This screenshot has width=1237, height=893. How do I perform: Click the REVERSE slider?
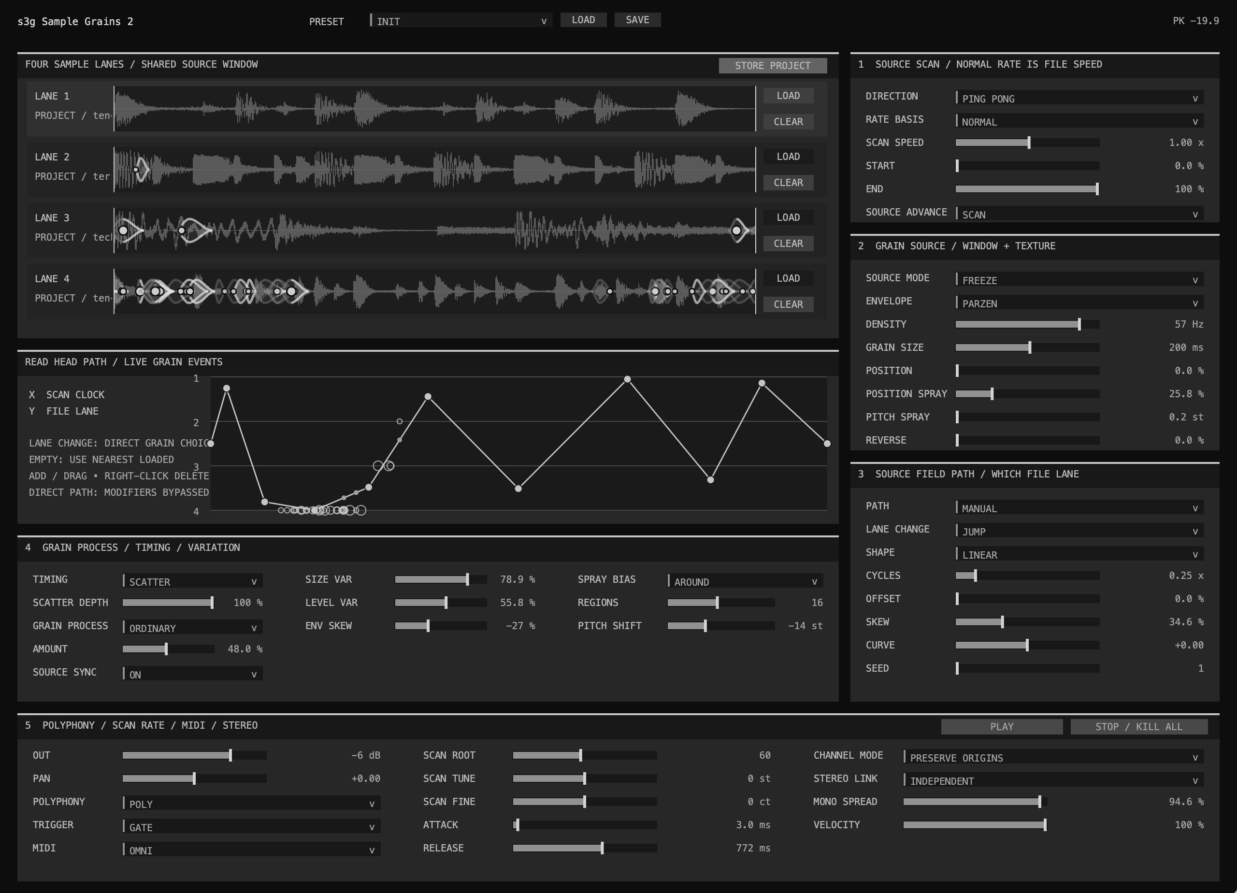(1027, 440)
